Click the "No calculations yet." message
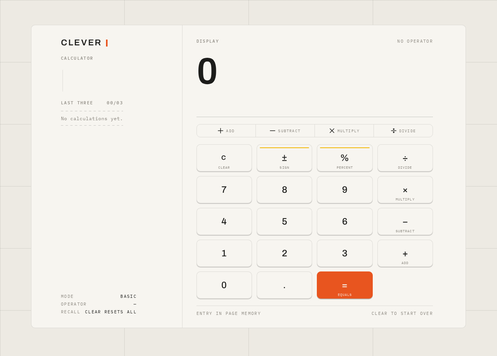497x356 pixels. point(92,119)
